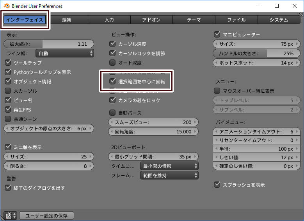Click the アニメーションタイムアウト field
This screenshot has width=304, height=221.
coord(256,131)
